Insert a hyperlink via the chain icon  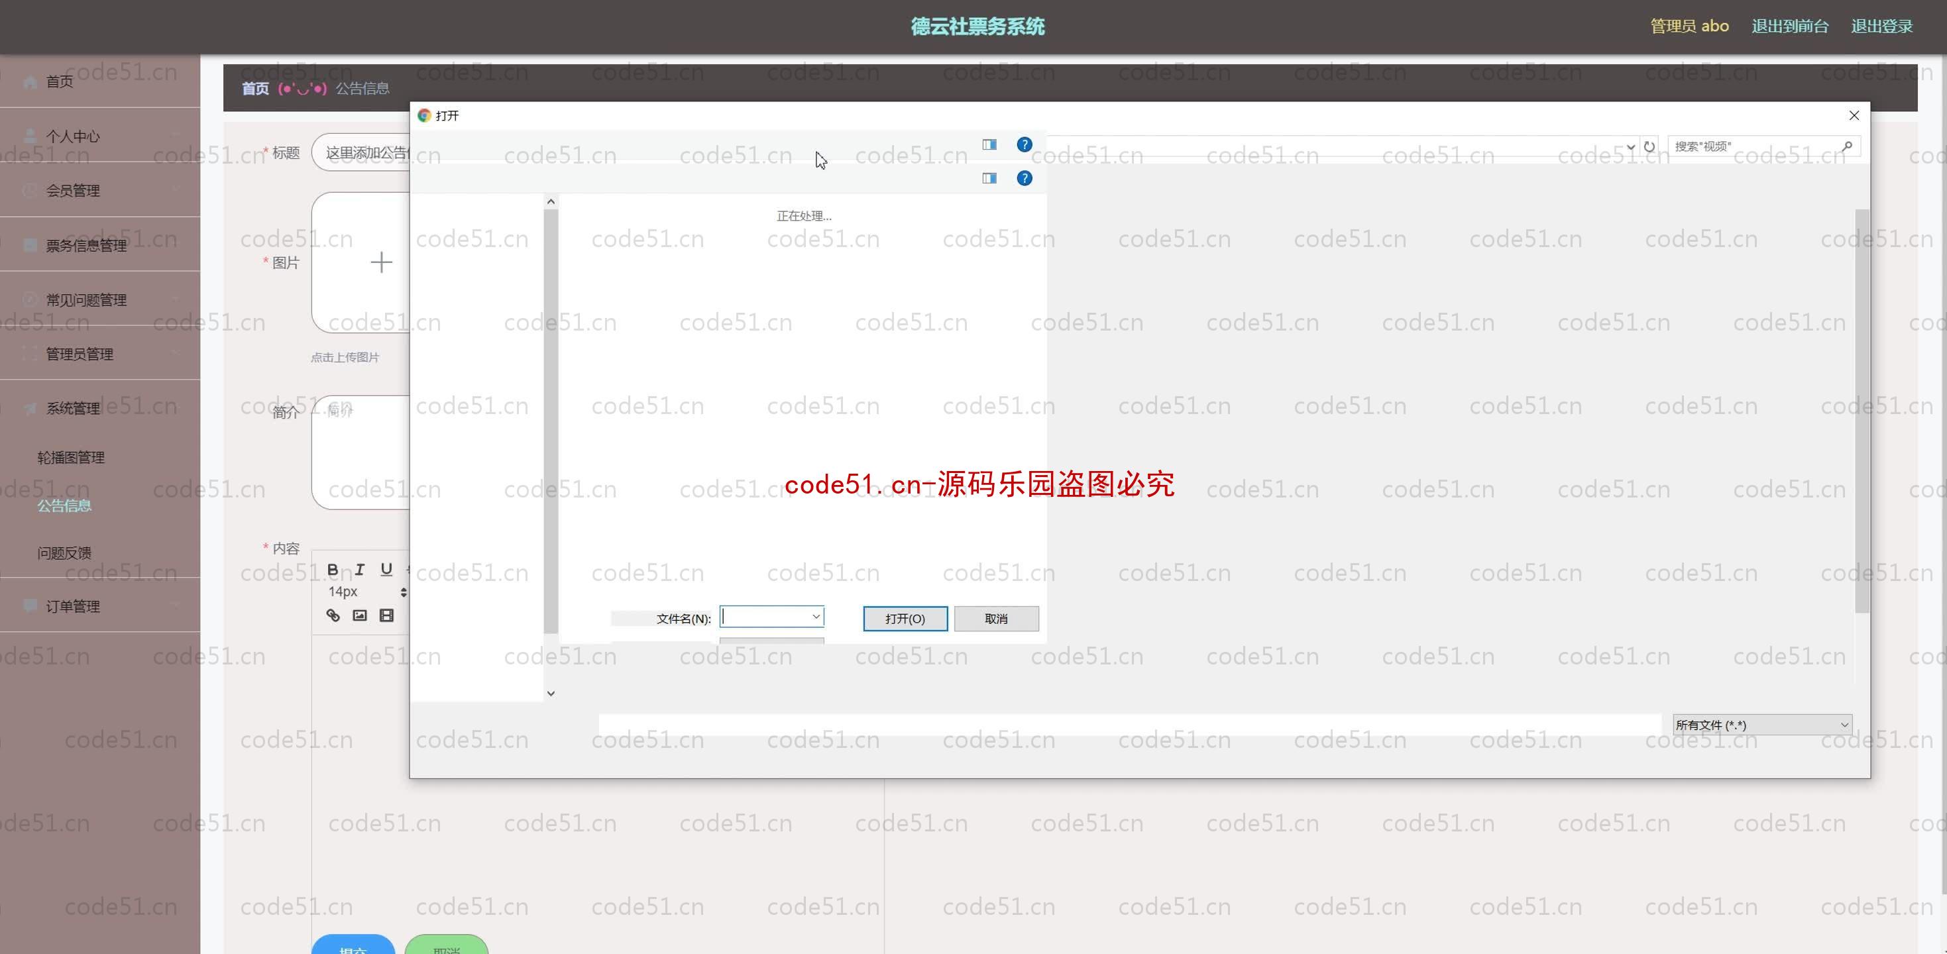point(333,615)
